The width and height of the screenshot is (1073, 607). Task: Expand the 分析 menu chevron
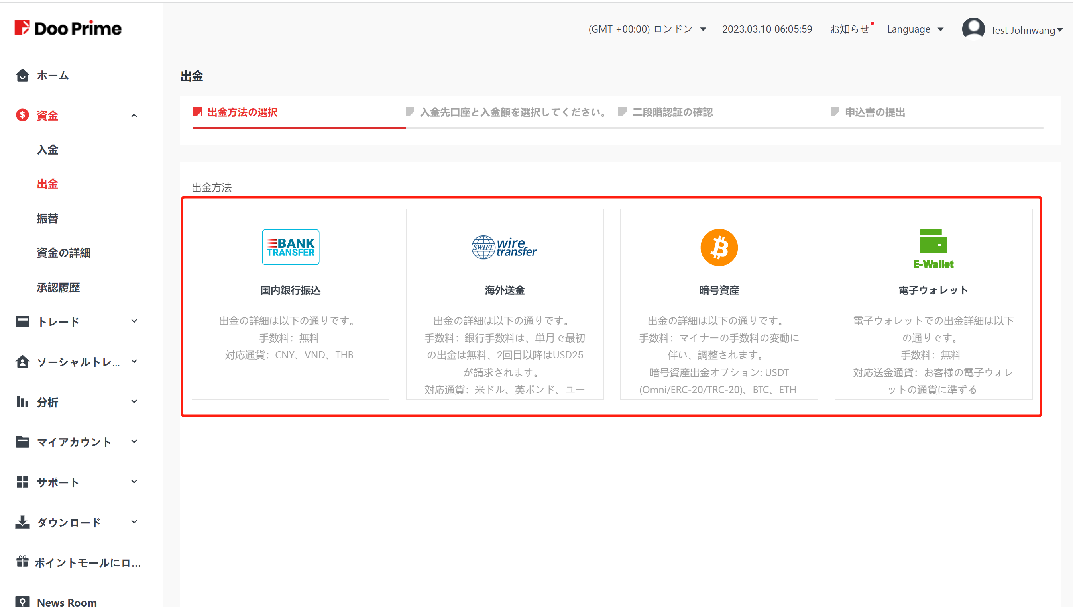[134, 401]
